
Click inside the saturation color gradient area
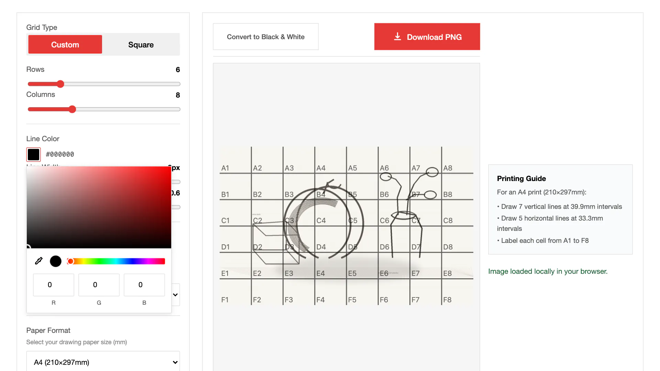tap(99, 207)
